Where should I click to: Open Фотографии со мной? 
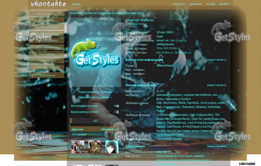(84, 106)
